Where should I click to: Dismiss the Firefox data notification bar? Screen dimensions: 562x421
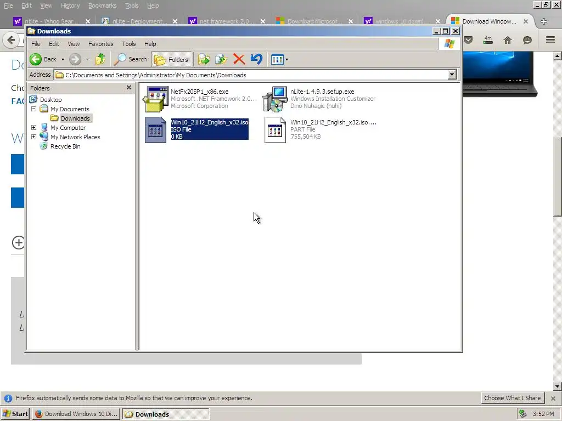[553, 398]
